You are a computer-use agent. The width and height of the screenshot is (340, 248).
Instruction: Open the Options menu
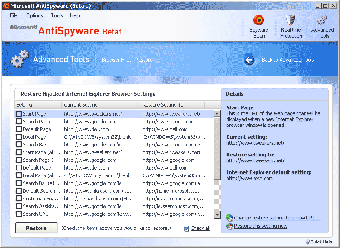(x=34, y=15)
